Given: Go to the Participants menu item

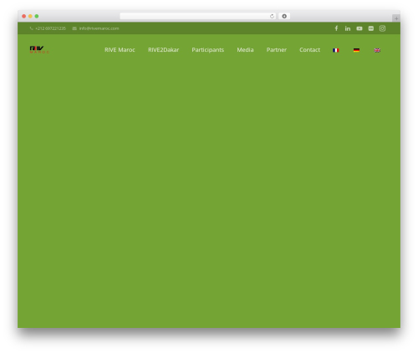Looking at the screenshot, I should pyautogui.click(x=208, y=50).
